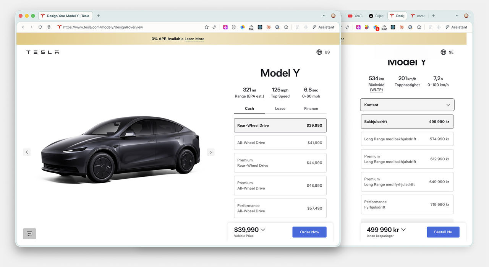Viewport: 489px width, 267px height.
Task: Open the extensions puzzle icon in the front window
Action: coord(286,27)
